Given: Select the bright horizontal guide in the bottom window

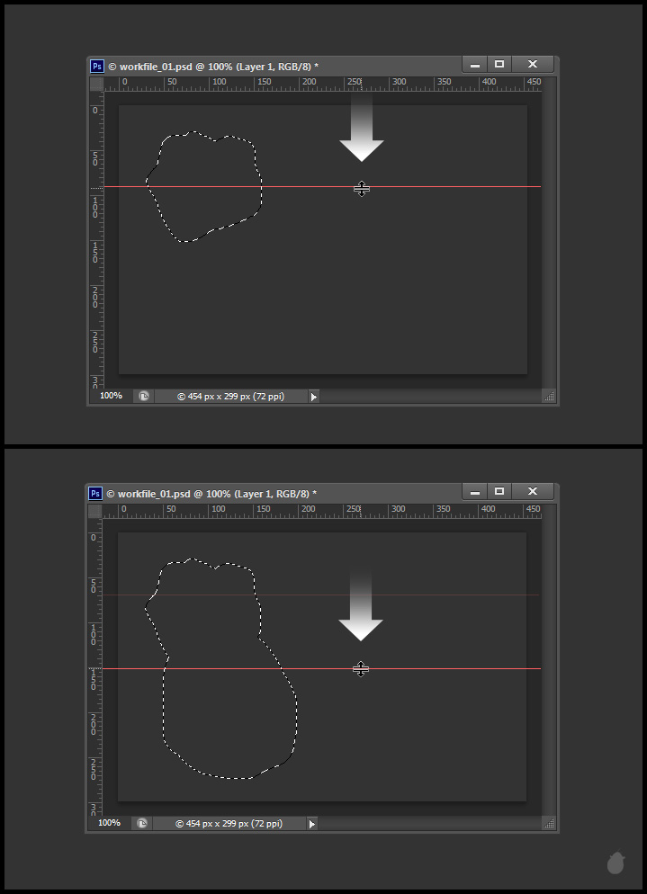Looking at the screenshot, I should pyautogui.click(x=450, y=668).
